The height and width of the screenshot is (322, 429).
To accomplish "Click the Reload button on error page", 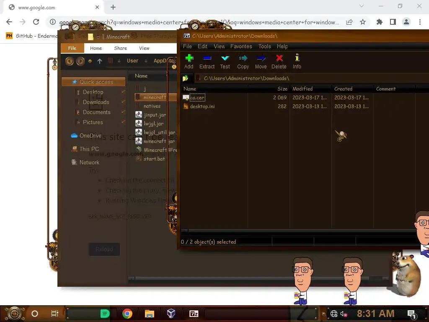I will pyautogui.click(x=104, y=249).
